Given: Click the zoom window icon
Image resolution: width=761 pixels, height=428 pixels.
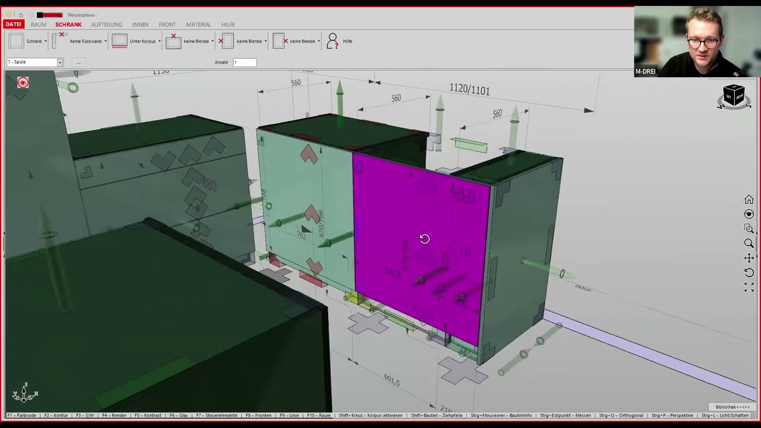Looking at the screenshot, I should pyautogui.click(x=749, y=229).
